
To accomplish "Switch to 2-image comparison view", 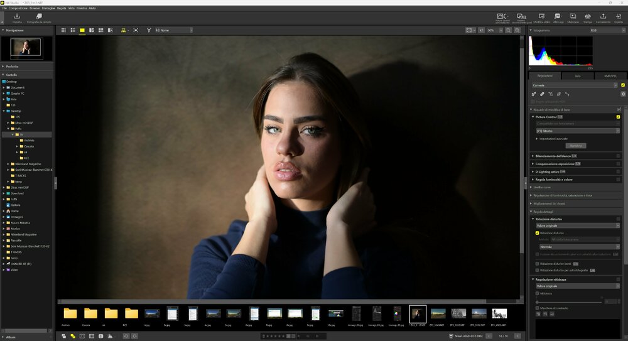I will tap(91, 30).
